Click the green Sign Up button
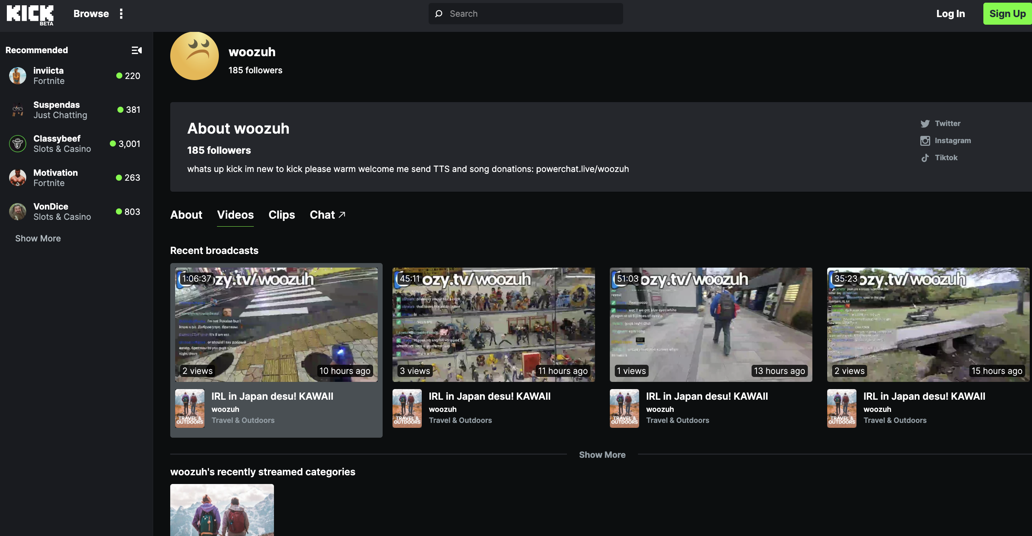 click(x=1007, y=14)
